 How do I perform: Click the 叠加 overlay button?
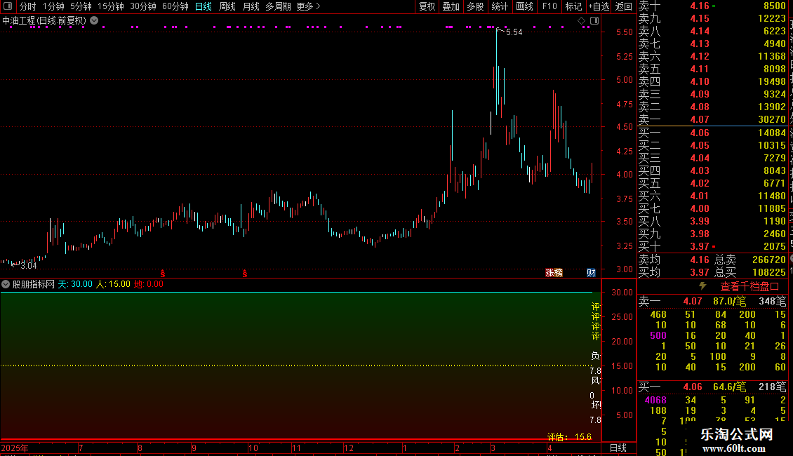point(451,6)
